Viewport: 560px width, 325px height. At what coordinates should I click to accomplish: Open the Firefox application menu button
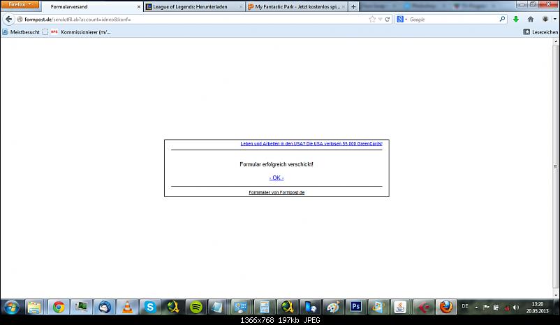19,5
